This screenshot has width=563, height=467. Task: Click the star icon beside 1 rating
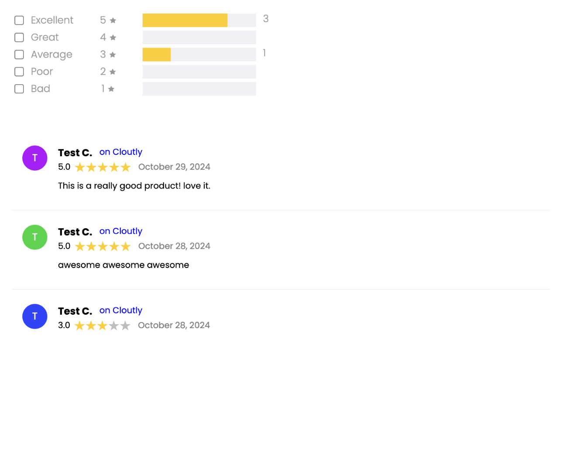point(111,89)
